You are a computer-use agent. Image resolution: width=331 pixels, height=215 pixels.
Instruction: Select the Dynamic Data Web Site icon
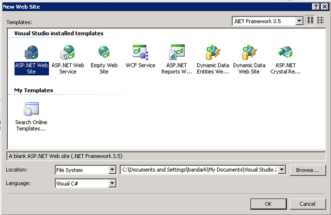[249, 52]
